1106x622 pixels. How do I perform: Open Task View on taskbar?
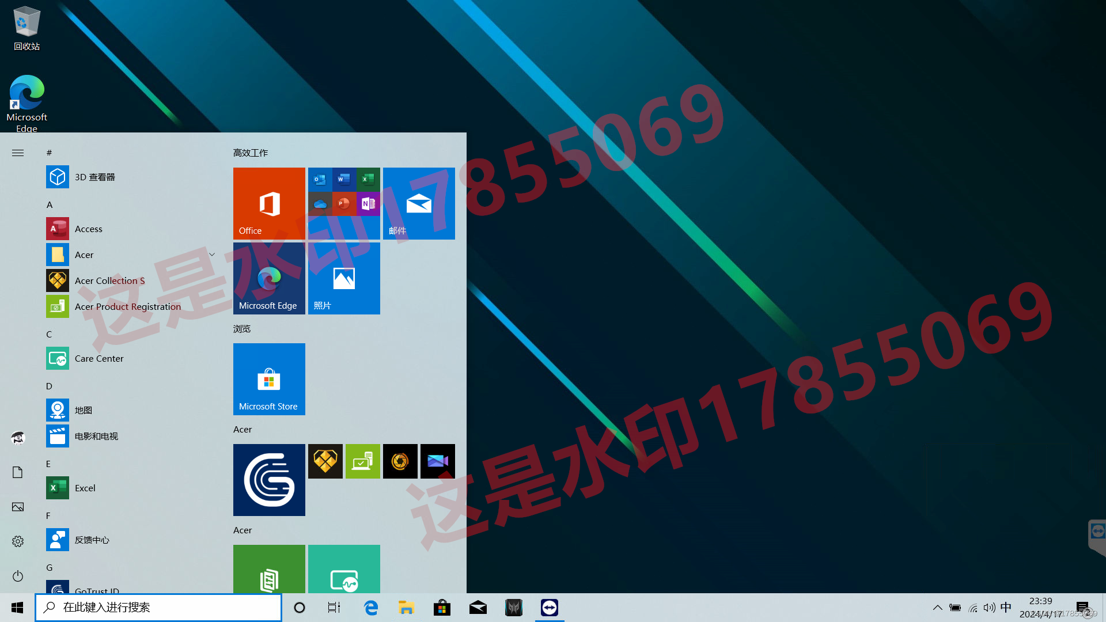(x=334, y=608)
